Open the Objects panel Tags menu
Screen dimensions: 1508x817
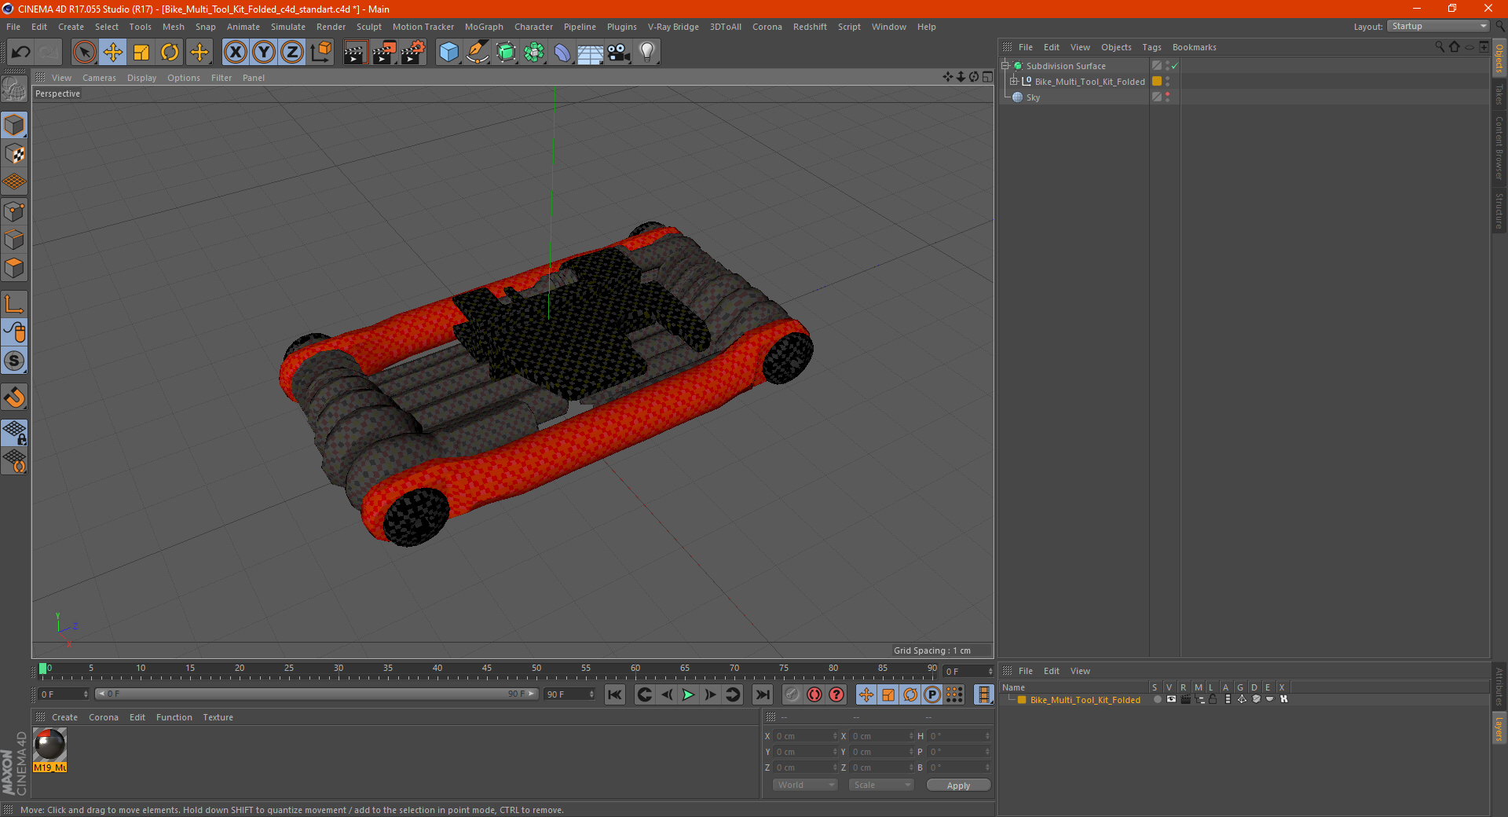click(x=1151, y=47)
